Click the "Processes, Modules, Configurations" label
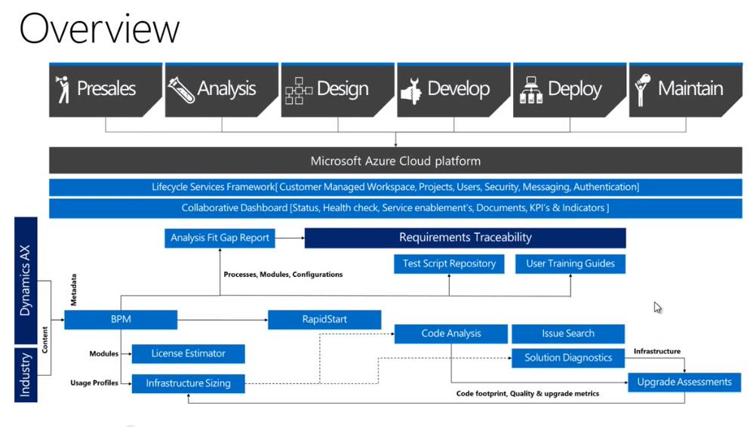756x427 pixels. 283,275
